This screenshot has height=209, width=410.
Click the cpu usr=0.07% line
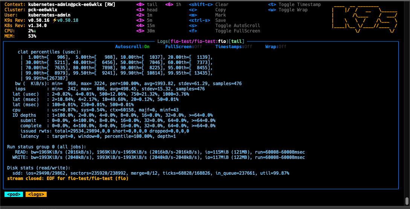95,110
